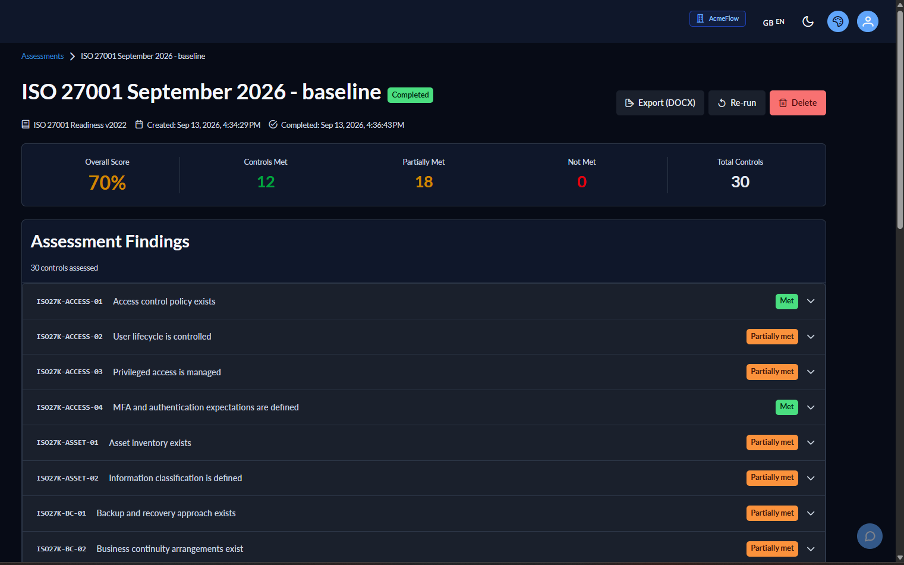Switch the GB EN language selector

(x=773, y=22)
